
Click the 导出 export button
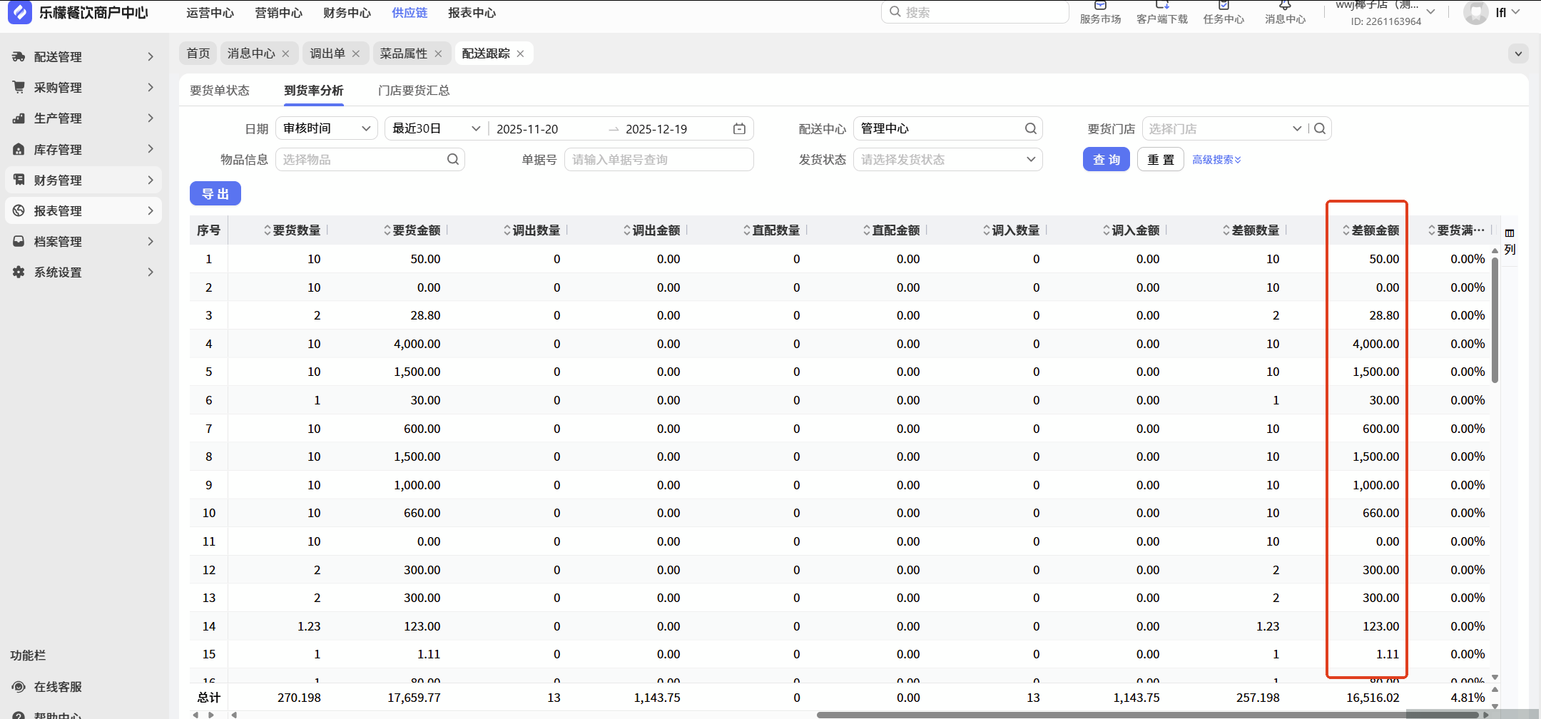click(x=215, y=193)
